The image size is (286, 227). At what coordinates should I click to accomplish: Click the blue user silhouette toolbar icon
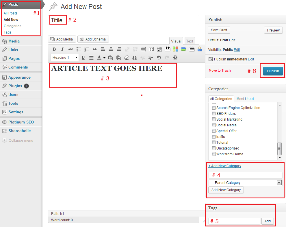click(x=200, y=49)
